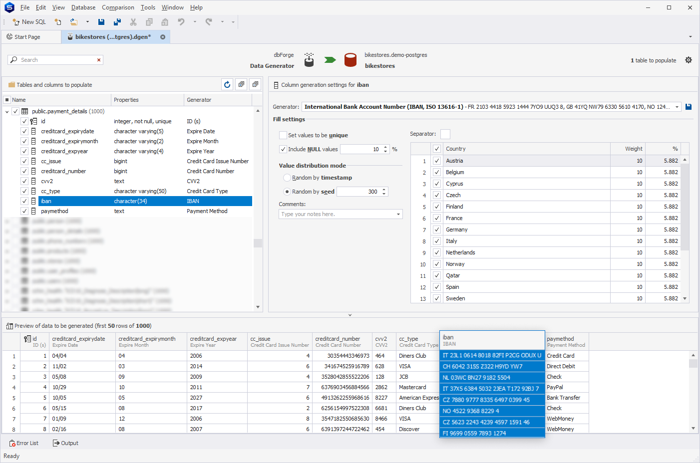Sort countries by the Weight header
This screenshot has width=700, height=463.
628,149
